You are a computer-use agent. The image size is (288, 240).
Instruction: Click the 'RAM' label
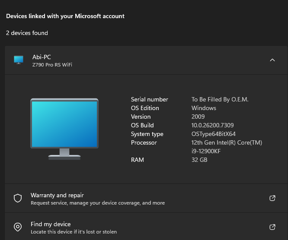pyautogui.click(x=138, y=160)
